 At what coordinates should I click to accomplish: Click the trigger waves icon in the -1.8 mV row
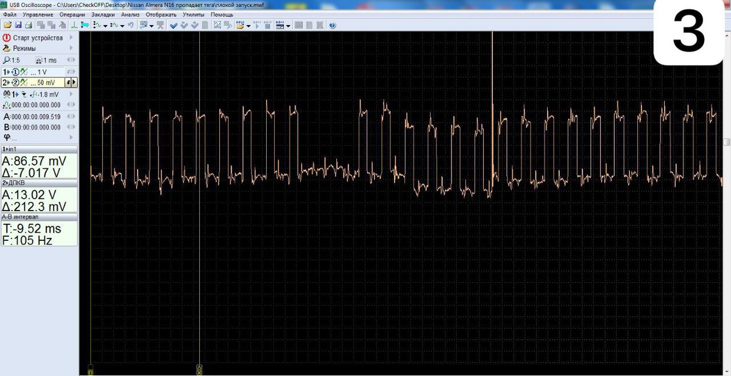click(7, 94)
